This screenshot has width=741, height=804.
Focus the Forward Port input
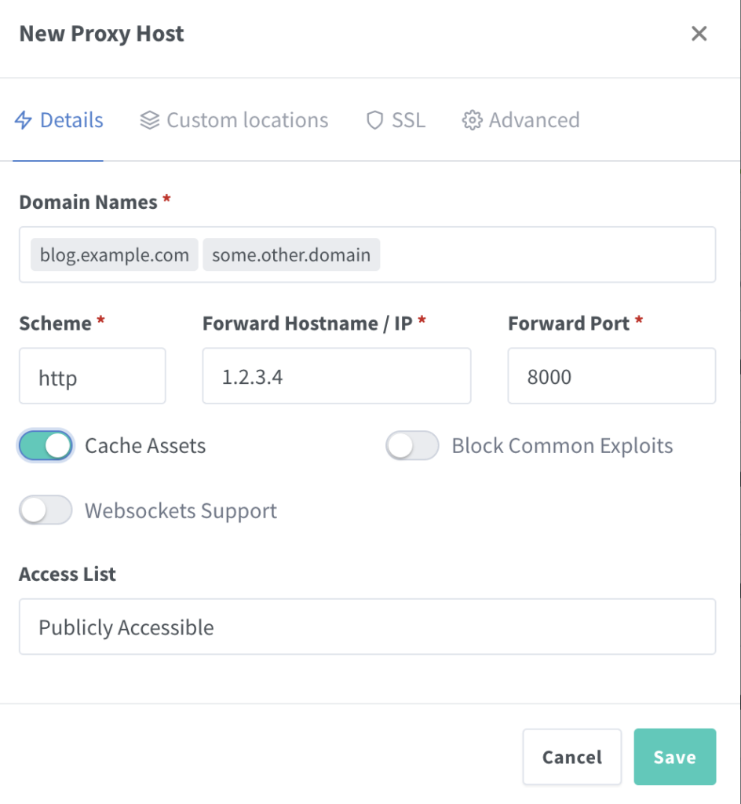[611, 377]
